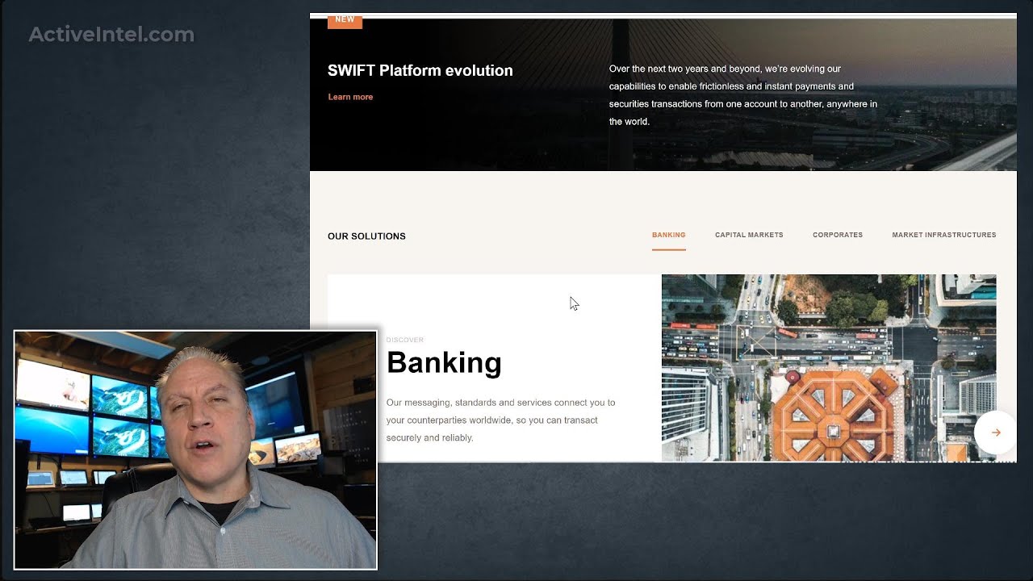Click the SWIFT Platform evolution heading

[420, 70]
